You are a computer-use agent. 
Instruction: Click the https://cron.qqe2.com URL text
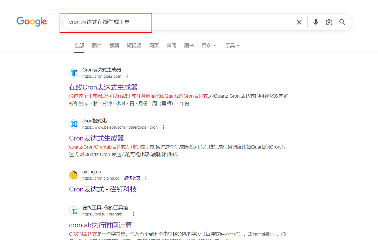point(102,76)
